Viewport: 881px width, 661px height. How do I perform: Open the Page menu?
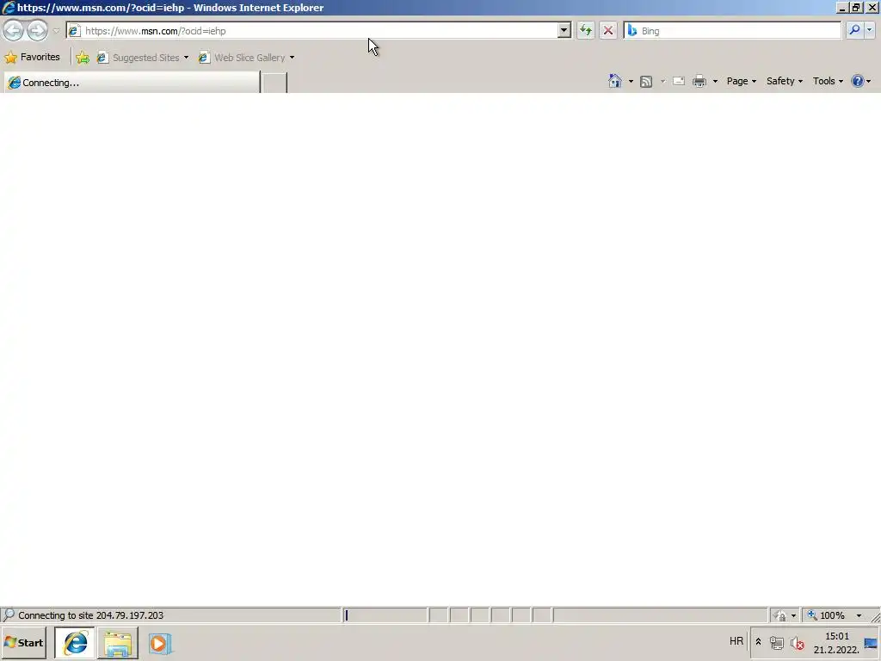741,81
